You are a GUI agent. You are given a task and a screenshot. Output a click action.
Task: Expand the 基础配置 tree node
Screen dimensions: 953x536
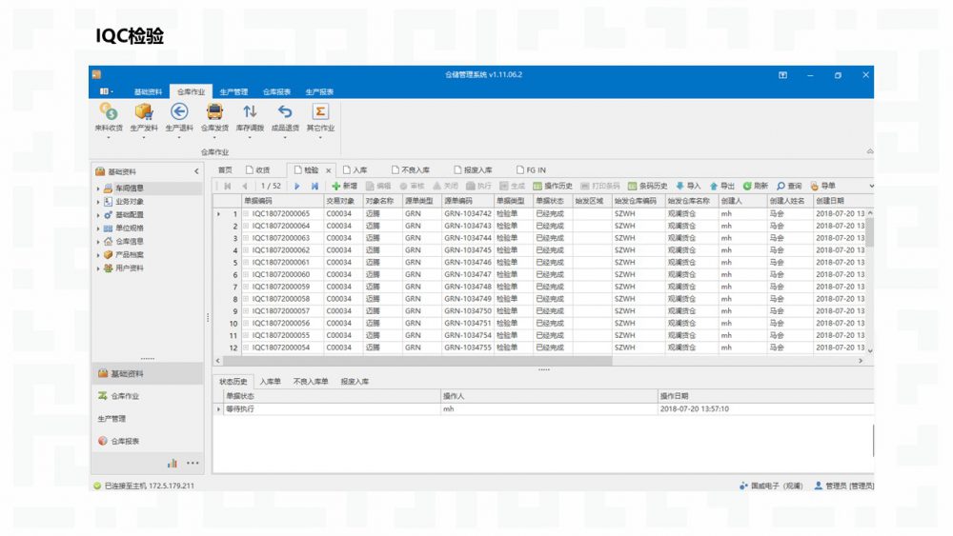pos(98,215)
